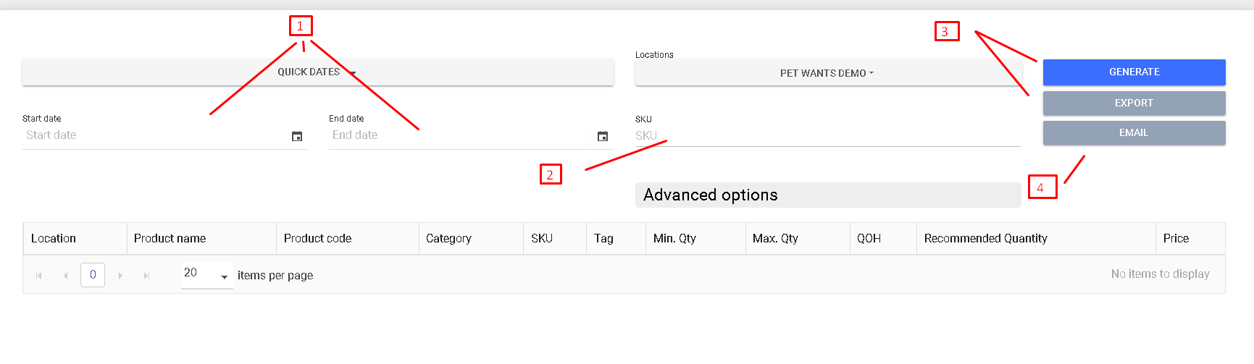Screen dimensions: 1254x364
Task: Click the Export button
Action: pyautogui.click(x=1134, y=103)
